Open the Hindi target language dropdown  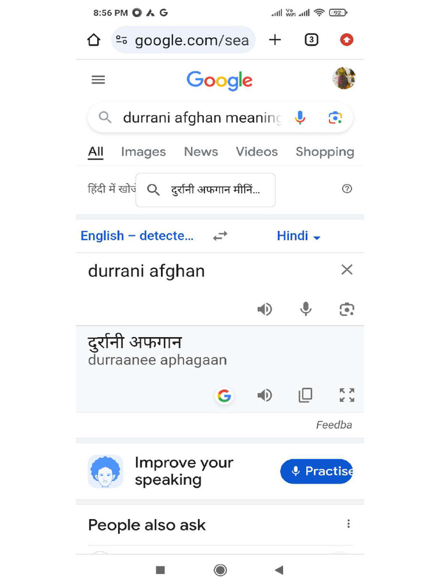[x=298, y=236]
